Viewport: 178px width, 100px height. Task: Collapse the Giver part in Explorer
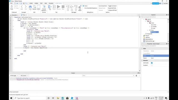click(148, 30)
